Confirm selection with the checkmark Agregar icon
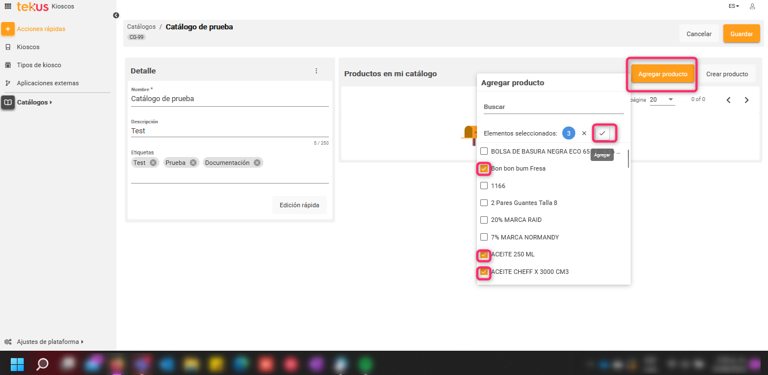 [602, 133]
